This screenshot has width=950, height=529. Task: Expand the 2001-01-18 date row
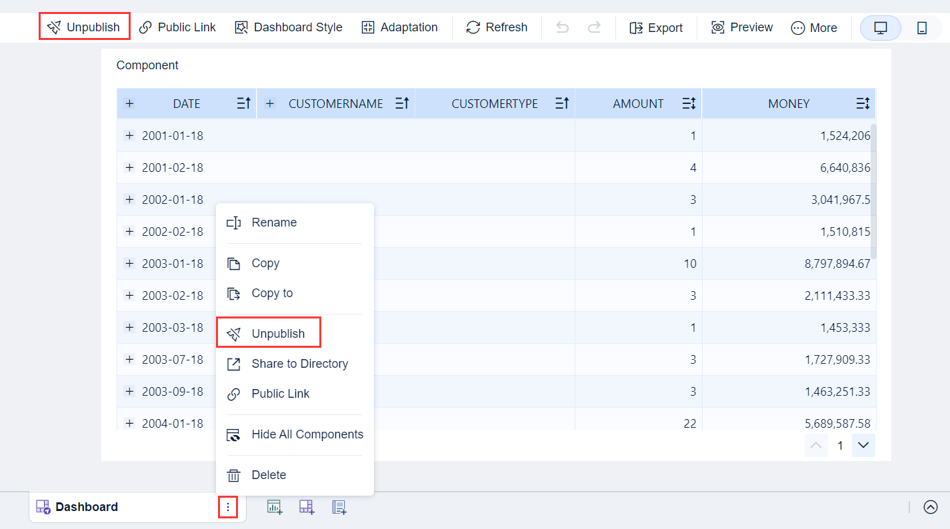click(129, 135)
